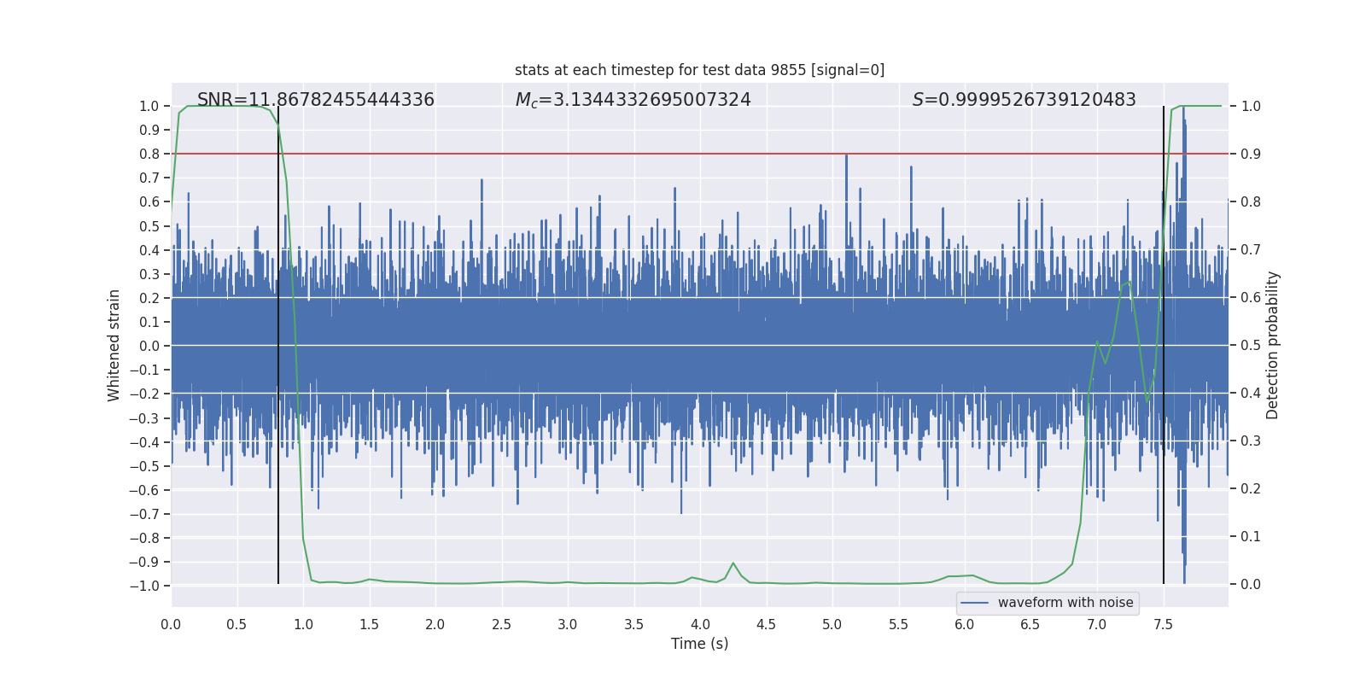Image resolution: width=1366 pixels, height=683 pixels.
Task: Click the 'Detection probability' right axis label
Action: pyautogui.click(x=1272, y=346)
